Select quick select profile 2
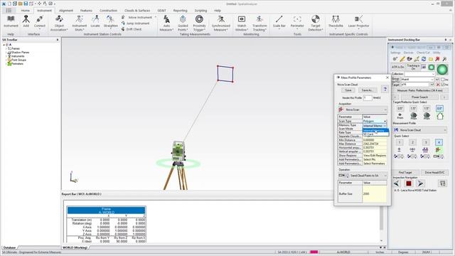The width and height of the screenshot is (455, 256). point(412,142)
